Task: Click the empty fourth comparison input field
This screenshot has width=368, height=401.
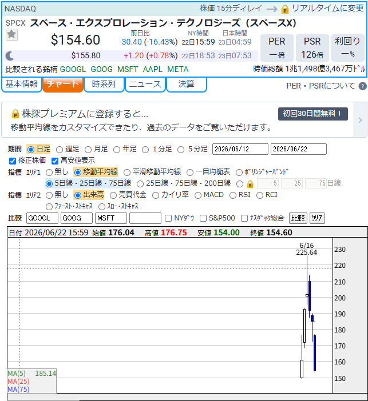Action: point(145,218)
